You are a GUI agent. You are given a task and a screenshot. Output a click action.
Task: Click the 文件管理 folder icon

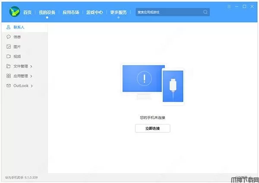(x=9, y=66)
